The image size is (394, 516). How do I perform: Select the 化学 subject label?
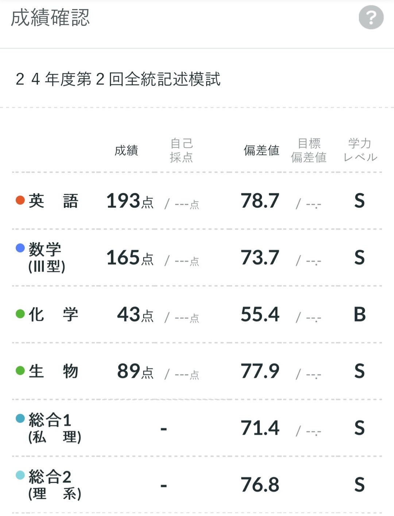click(x=53, y=315)
